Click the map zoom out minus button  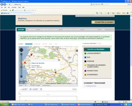pos(21,77)
